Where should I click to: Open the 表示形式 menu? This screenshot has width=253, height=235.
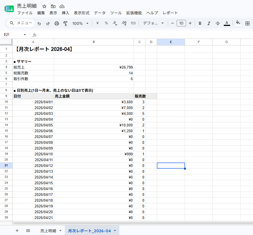[82, 13]
